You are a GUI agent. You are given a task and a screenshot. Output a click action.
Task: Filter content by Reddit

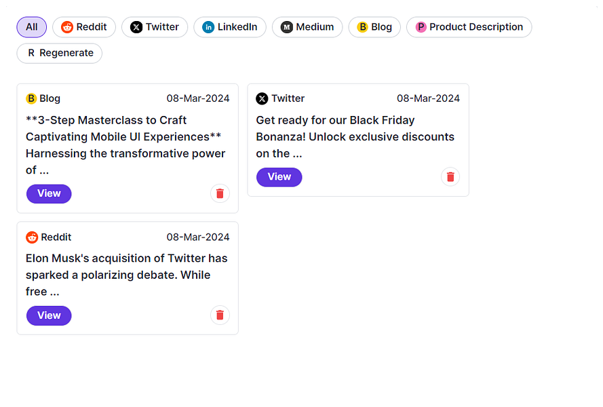[84, 27]
